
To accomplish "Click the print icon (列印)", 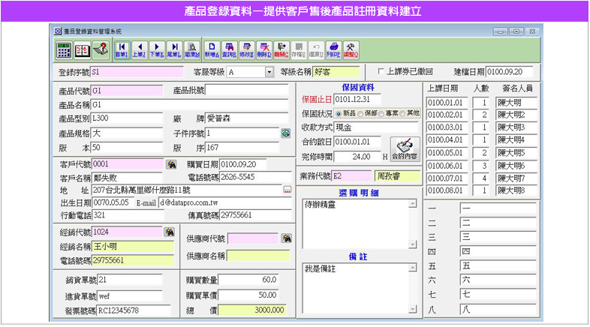I will point(333,49).
